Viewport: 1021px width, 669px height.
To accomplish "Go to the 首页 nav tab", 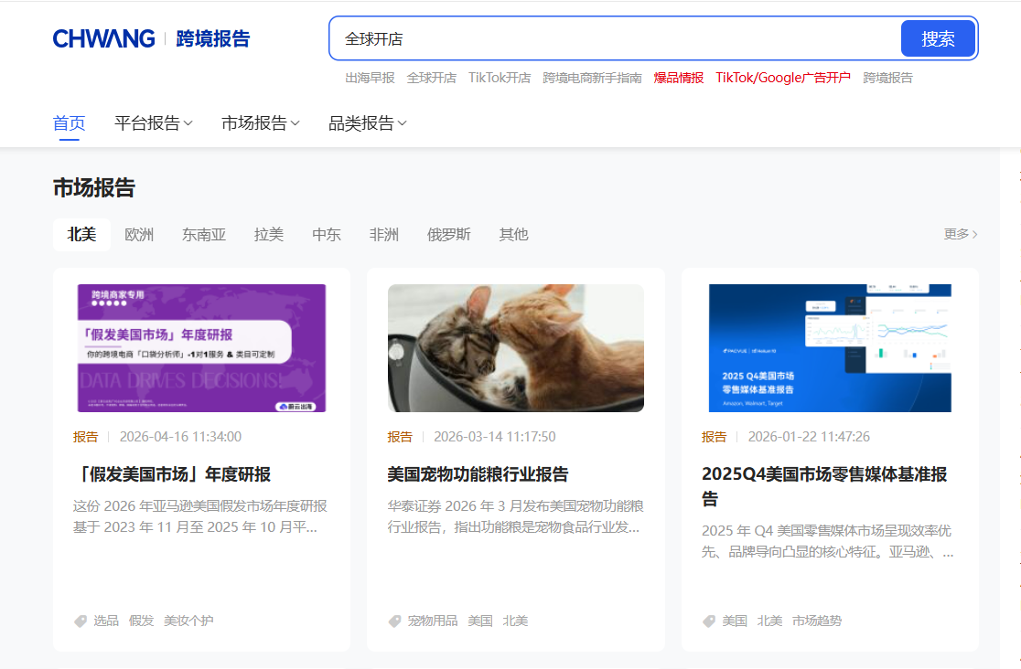I will coord(70,123).
